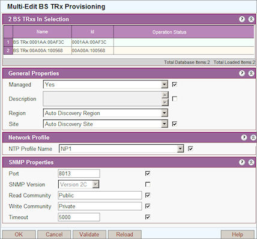
Task: Open help for SNMP Properties section
Action: [x=242, y=162]
